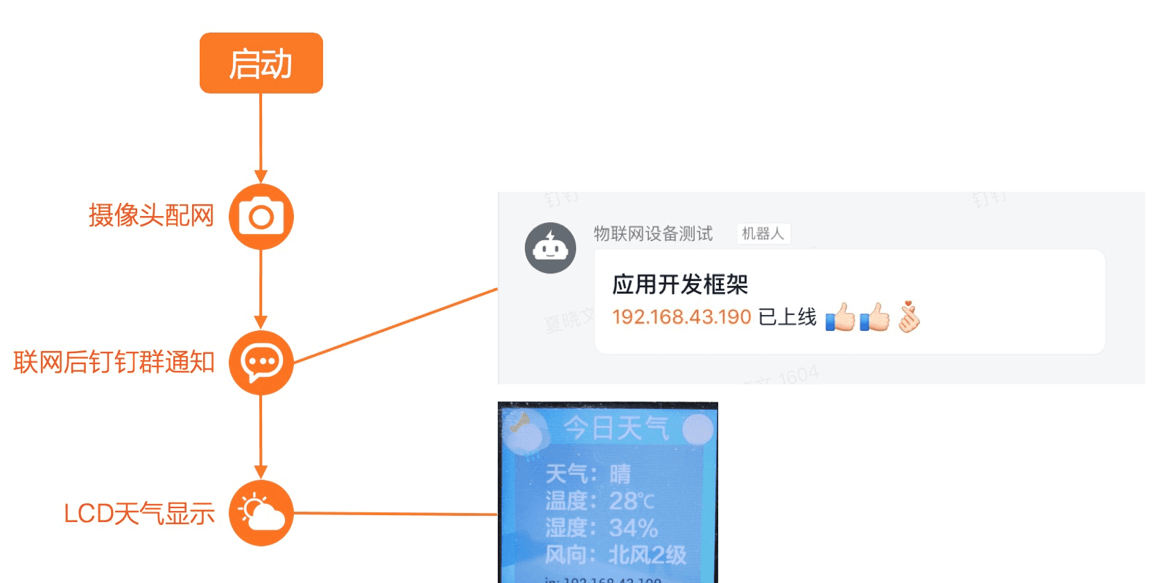Click the sender name 物联网设备测试
This screenshot has width=1173, height=583.
click(653, 234)
